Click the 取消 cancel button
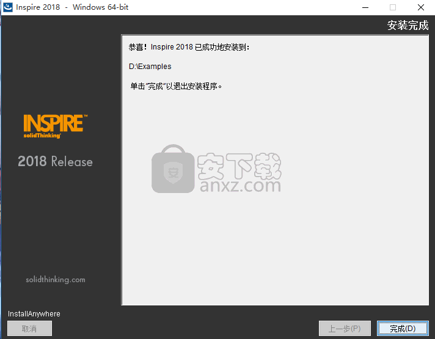435x339 pixels. [x=29, y=329]
